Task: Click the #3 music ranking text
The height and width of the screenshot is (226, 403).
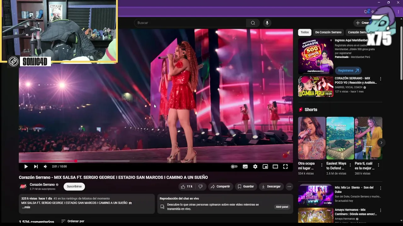Action: 82,198
